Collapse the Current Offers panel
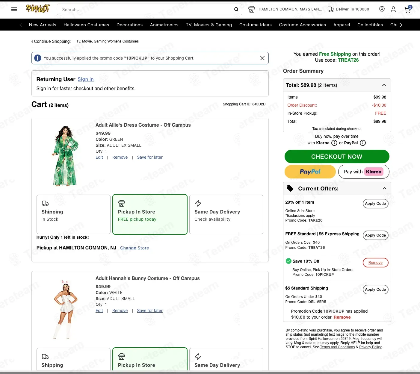 coord(385,189)
